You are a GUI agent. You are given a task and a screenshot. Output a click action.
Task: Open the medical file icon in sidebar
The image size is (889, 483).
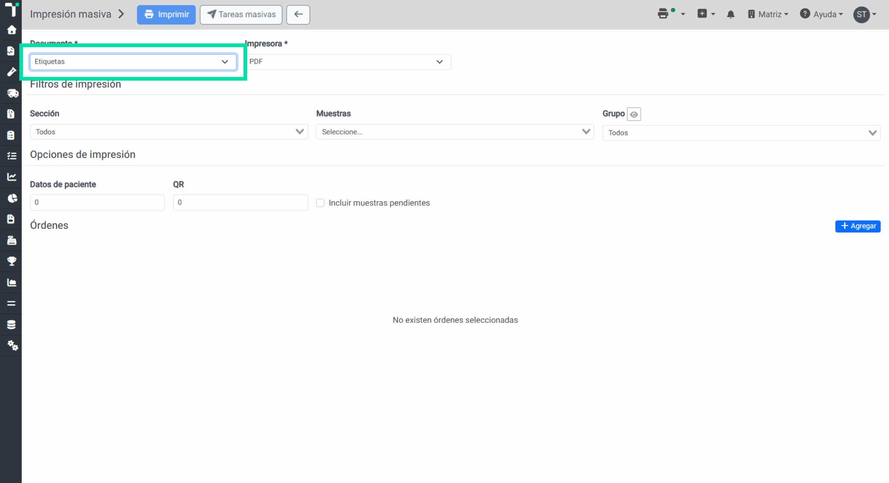point(11,50)
